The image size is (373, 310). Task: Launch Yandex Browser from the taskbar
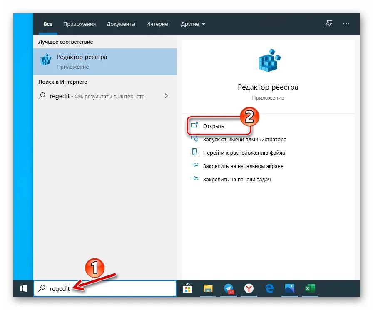pyautogui.click(x=249, y=288)
